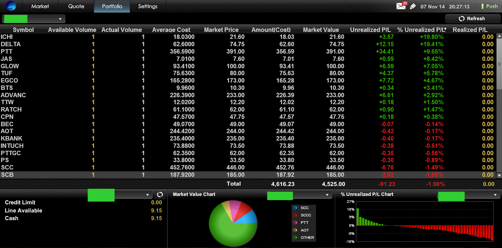Toggle the Push notification switch
Screen dimensions: 502x248
pyautogui.click(x=489, y=6)
